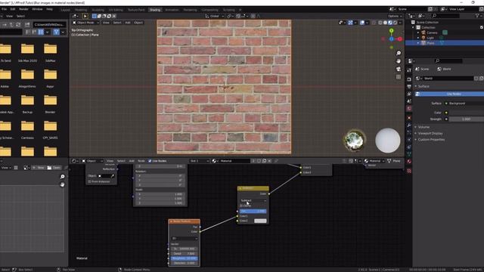
Task: Click the pan hand icon in 3D viewport
Action: (x=399, y=61)
